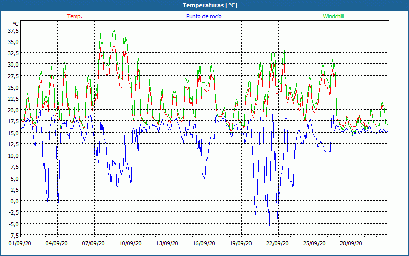Viewport: 409px width, 256px height.
Task: Select the red 'Temp.' legend label
Action: (x=75, y=16)
